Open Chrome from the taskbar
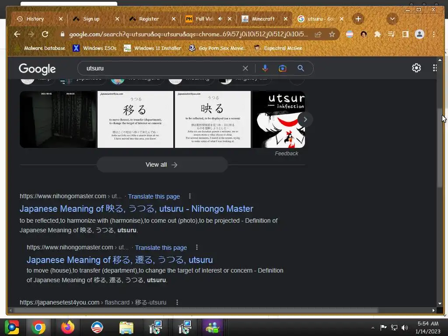448x336 pixels. click(x=38, y=327)
